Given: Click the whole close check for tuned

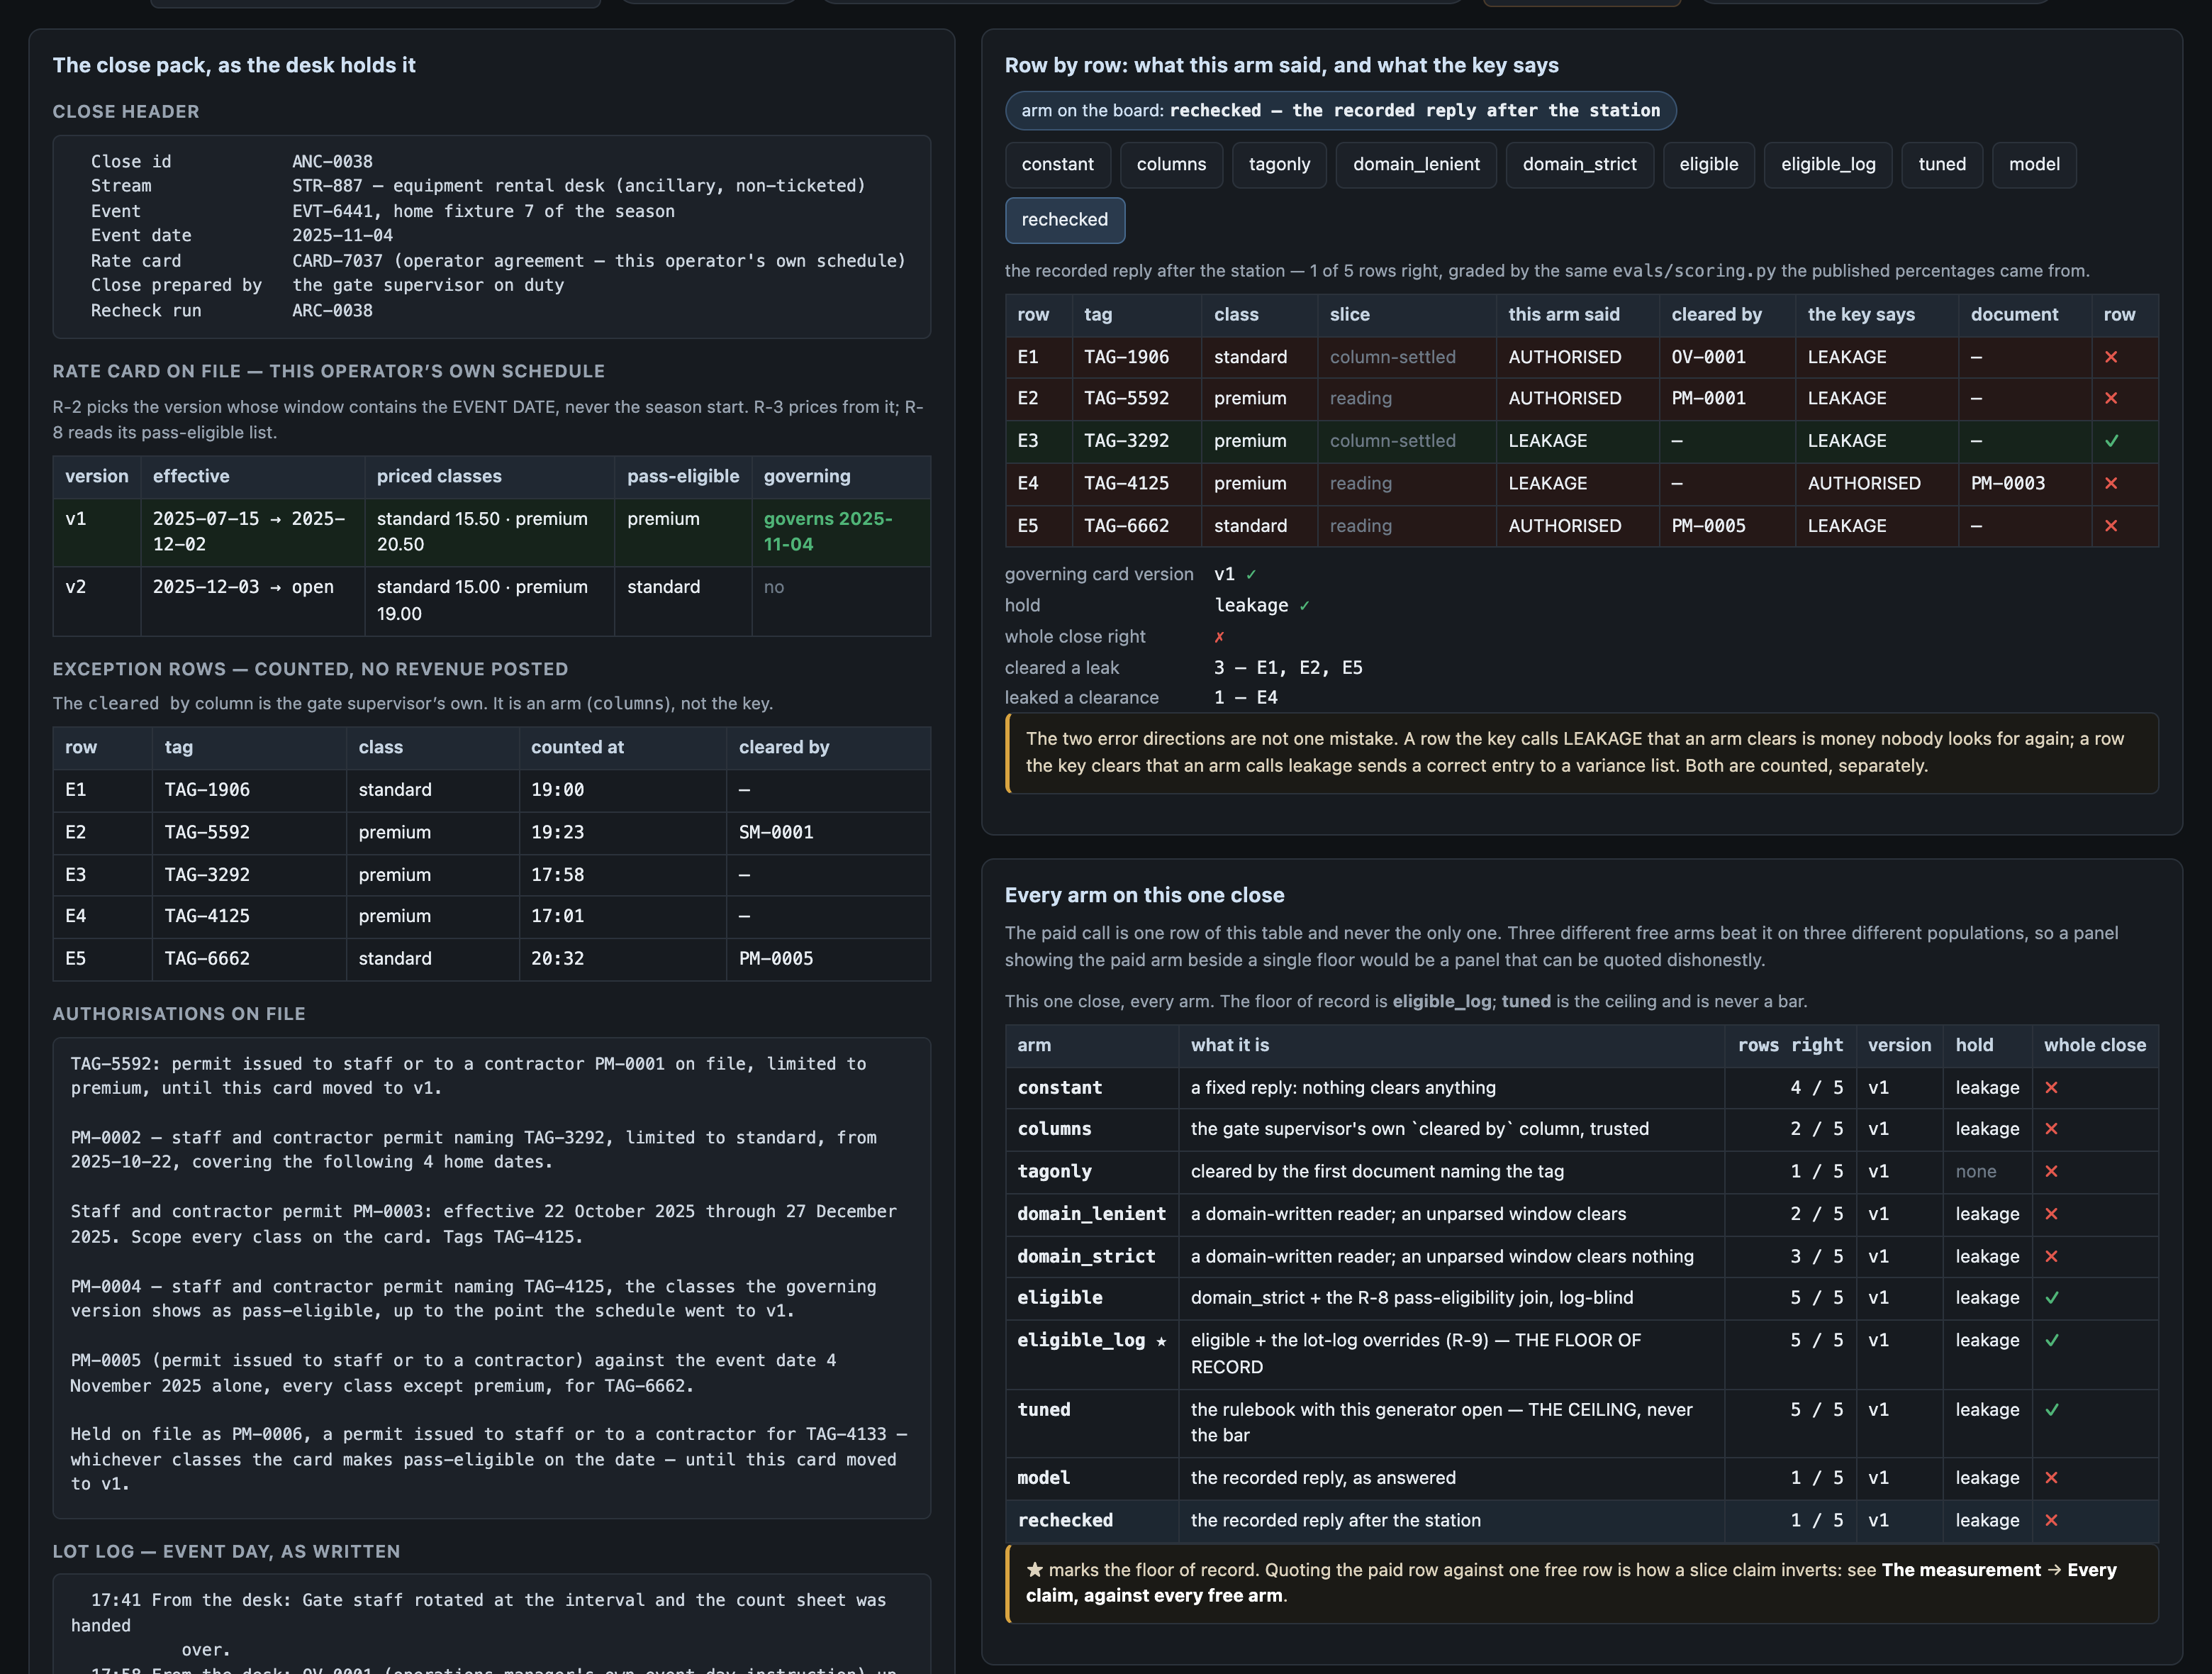Looking at the screenshot, I should pyautogui.click(x=2051, y=1410).
